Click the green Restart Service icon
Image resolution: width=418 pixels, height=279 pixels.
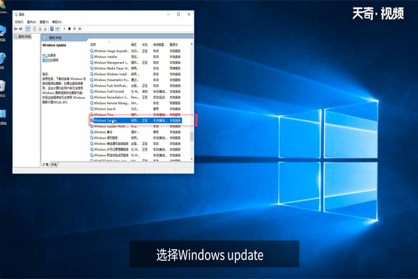[x=80, y=29]
